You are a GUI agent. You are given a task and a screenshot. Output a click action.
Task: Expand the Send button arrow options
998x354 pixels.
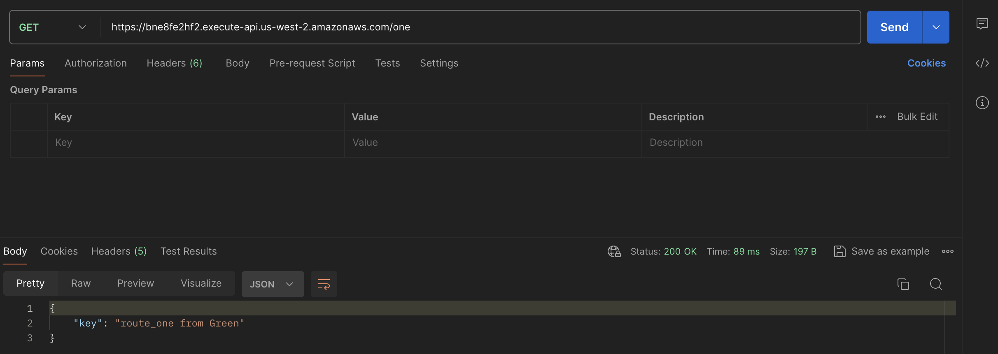pos(936,28)
